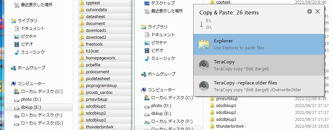The width and height of the screenshot is (333, 130).
Task: Click sdcdbkup3 folder in right file list
Action: 223,119
